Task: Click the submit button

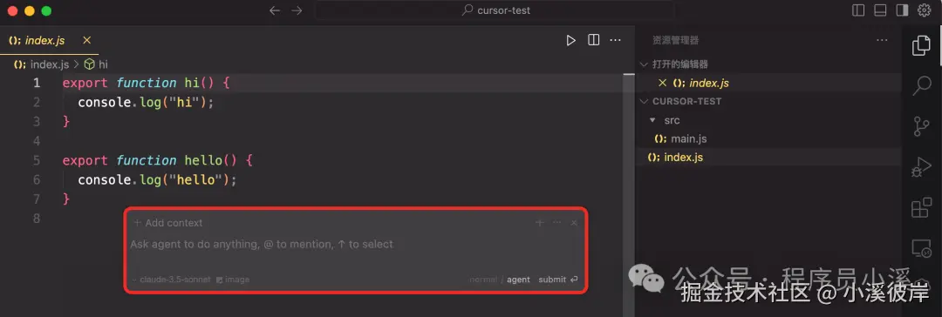Action: click(558, 280)
